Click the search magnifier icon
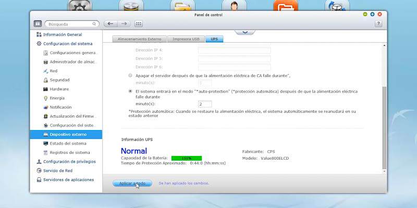The height and width of the screenshot is (208, 417). tap(94, 24)
